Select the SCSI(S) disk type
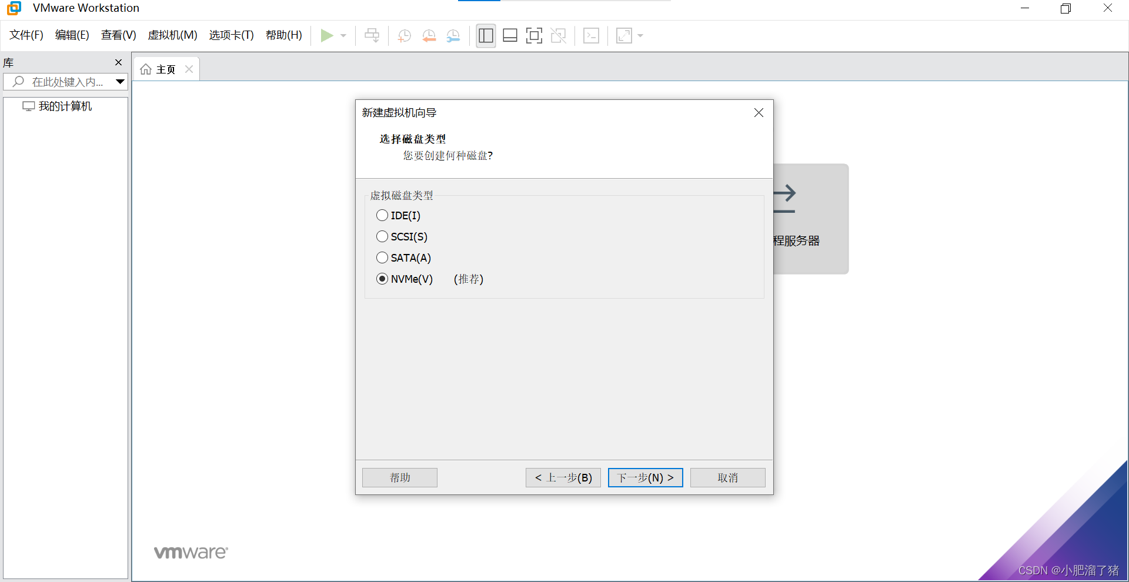Viewport: 1129px width, 582px height. [402, 237]
